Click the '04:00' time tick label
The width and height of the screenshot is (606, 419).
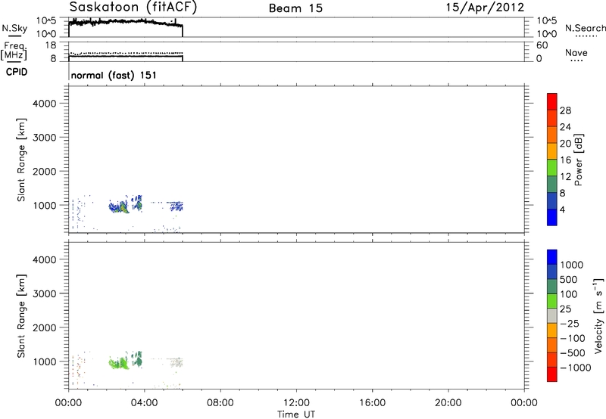click(144, 403)
